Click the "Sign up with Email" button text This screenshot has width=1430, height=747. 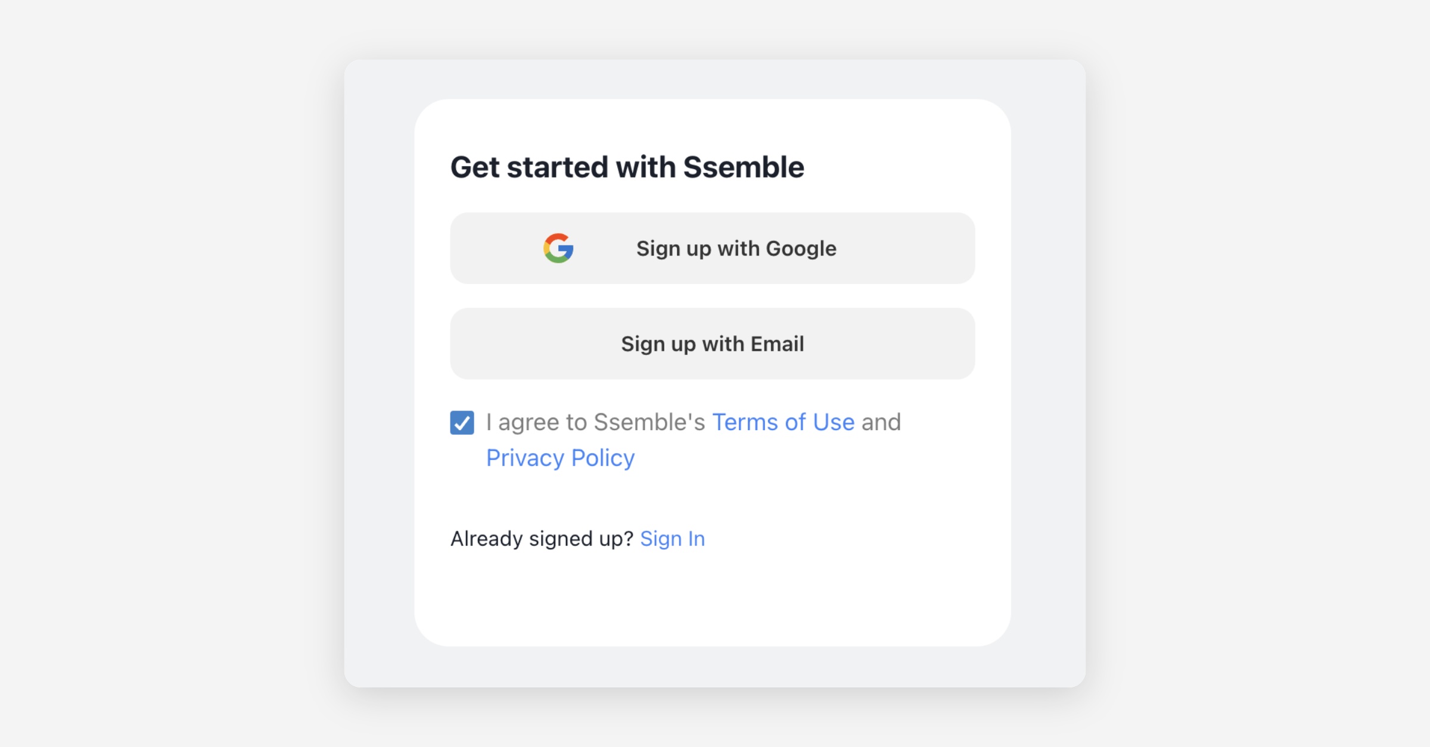point(712,344)
